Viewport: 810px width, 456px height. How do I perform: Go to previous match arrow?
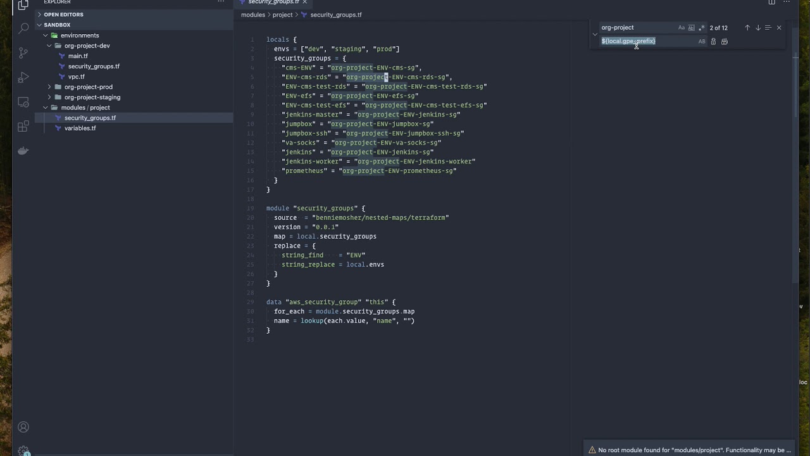click(x=747, y=28)
